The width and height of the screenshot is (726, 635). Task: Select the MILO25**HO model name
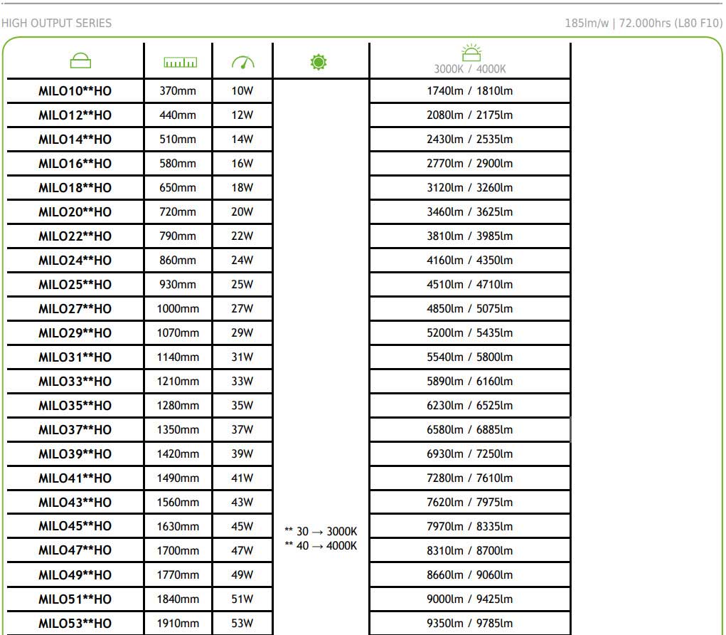(75, 285)
